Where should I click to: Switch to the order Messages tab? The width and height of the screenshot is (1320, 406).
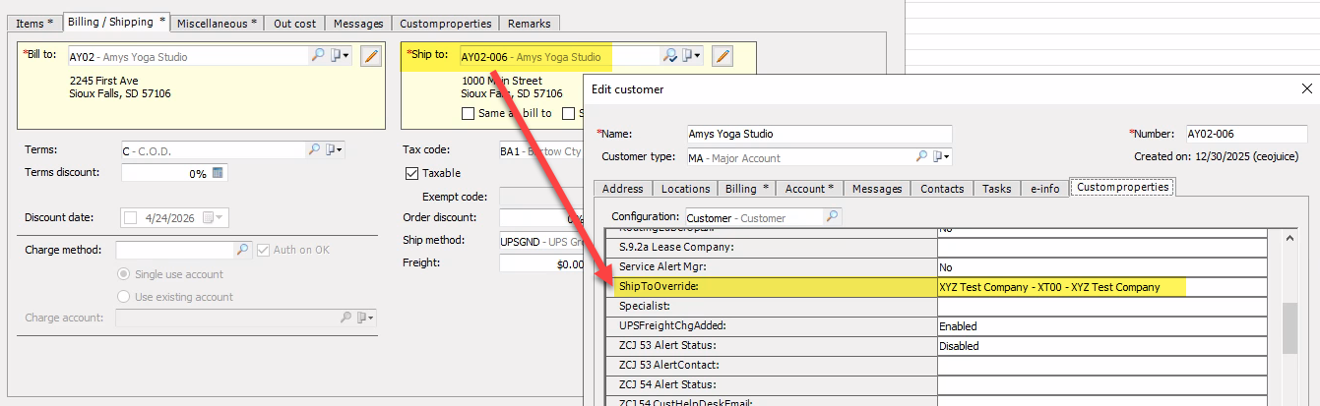coord(358,23)
